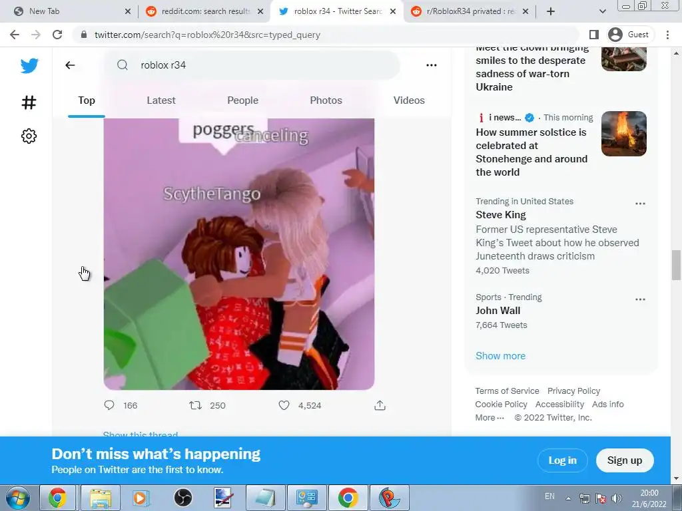682x511 pixels.
Task: Open Settings gear in Twitter sidebar
Action: click(29, 136)
